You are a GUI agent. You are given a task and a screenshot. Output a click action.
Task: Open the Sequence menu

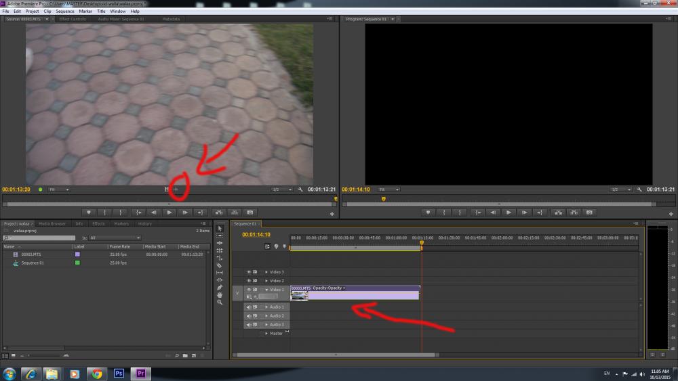click(65, 12)
